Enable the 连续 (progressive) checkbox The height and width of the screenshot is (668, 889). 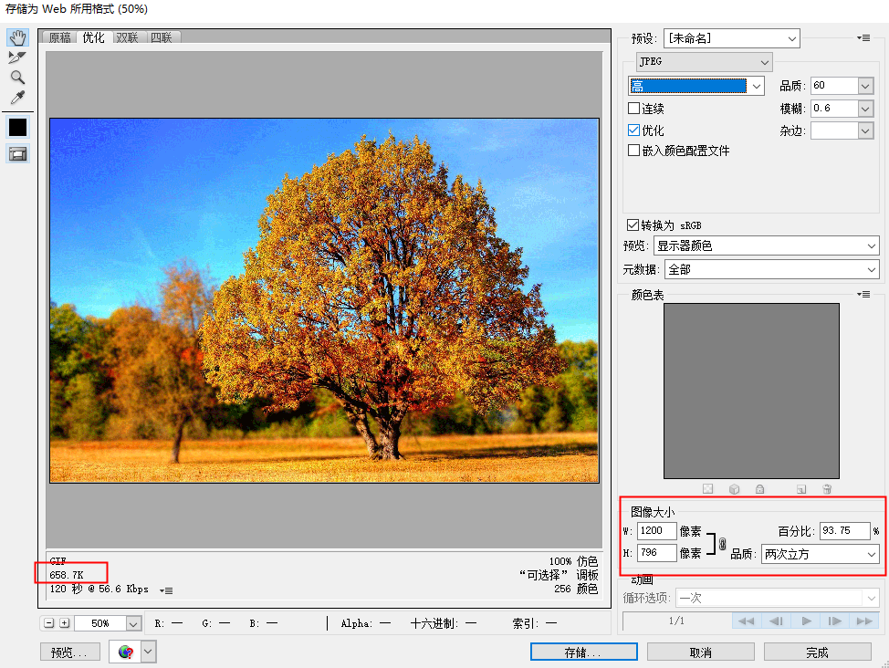click(x=634, y=109)
